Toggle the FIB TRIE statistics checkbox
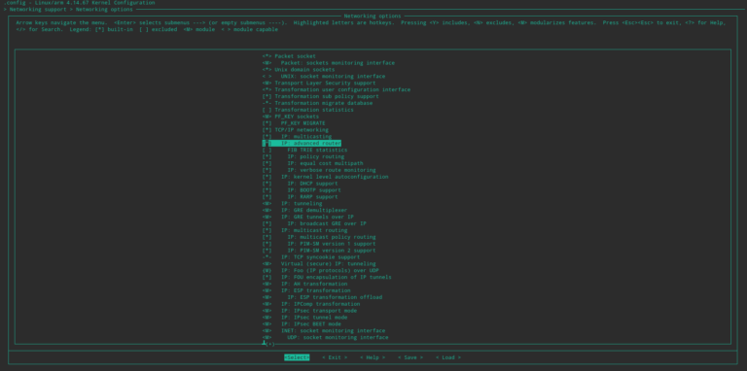Screen dimensions: 747x371 (x=267, y=150)
